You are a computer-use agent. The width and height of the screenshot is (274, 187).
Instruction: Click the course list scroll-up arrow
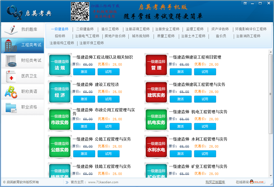271,52
